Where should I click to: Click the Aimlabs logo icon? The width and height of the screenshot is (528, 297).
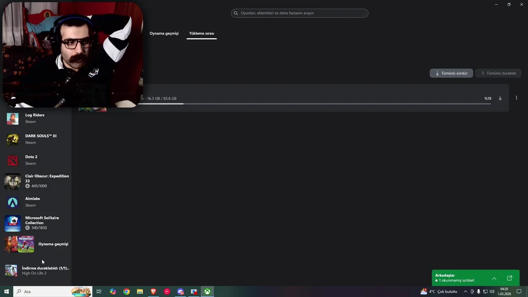click(x=12, y=202)
